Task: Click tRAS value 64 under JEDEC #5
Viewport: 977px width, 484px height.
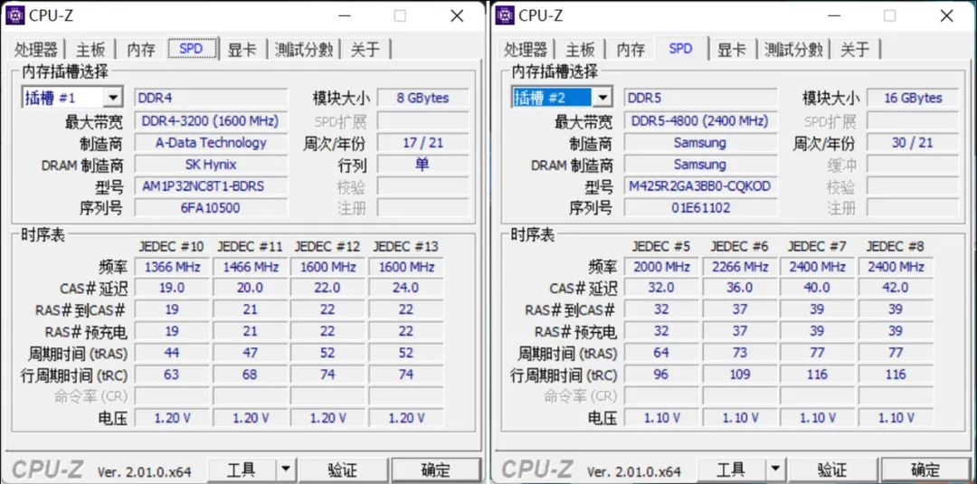Action: [661, 353]
